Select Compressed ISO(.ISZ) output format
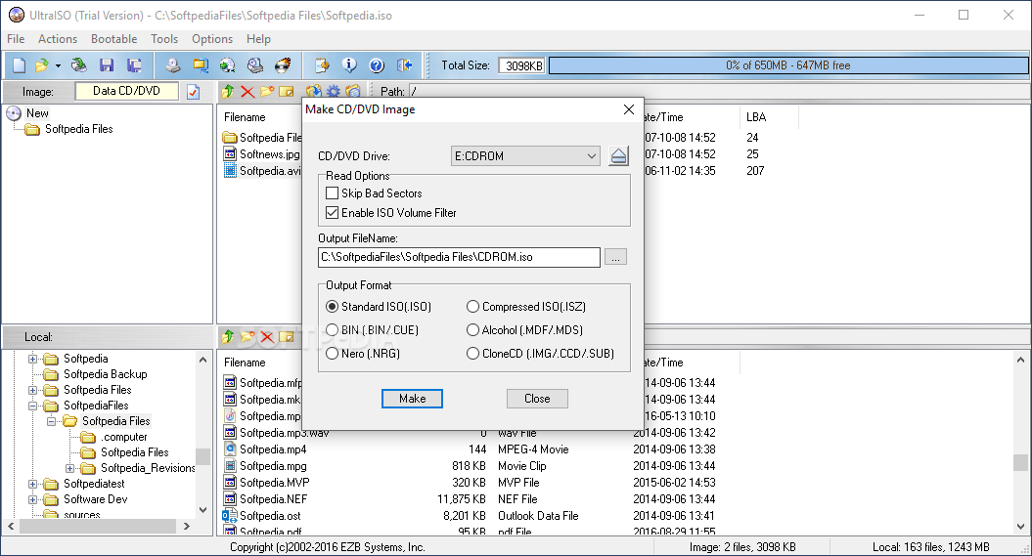This screenshot has width=1032, height=556. (x=472, y=307)
